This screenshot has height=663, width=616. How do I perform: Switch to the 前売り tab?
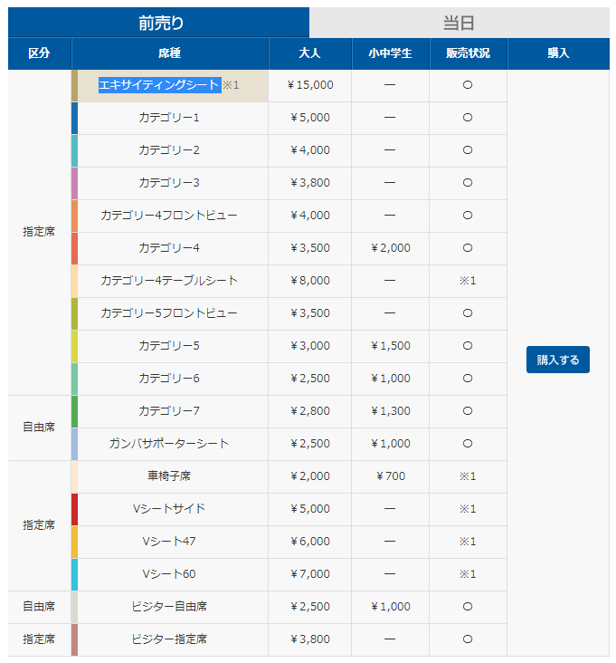pos(159,23)
